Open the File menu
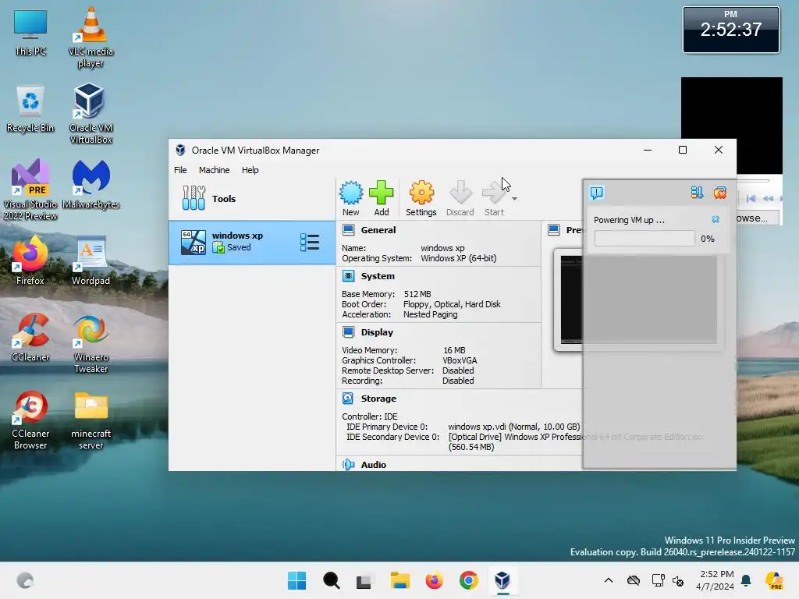This screenshot has height=599, width=799. (x=180, y=170)
